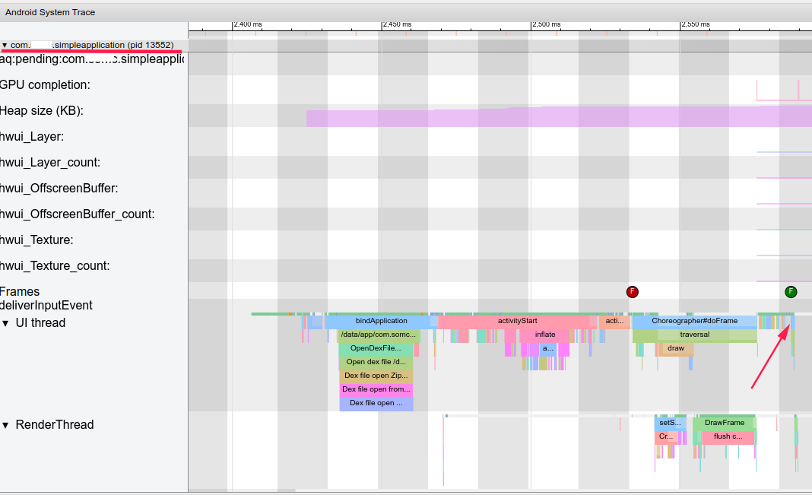The height and width of the screenshot is (495, 812).
Task: Select the 'flush c...' slice
Action: (x=728, y=437)
